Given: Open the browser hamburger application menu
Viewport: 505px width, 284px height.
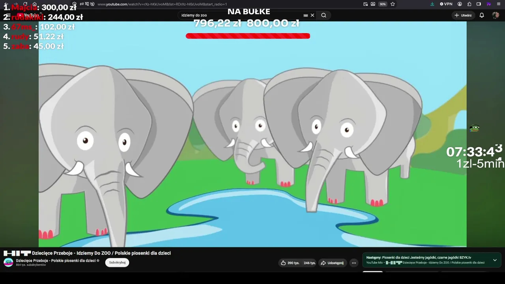Looking at the screenshot, I should pos(498,4).
